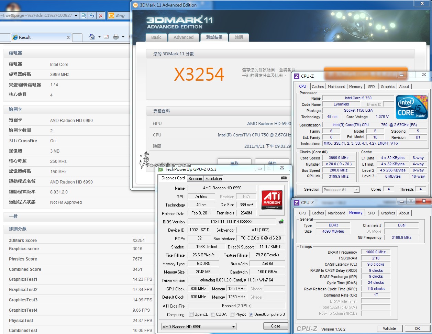Screen dimensions: 432x334
Task: Click the printer icon in IE toolbar
Action: pos(116,37)
